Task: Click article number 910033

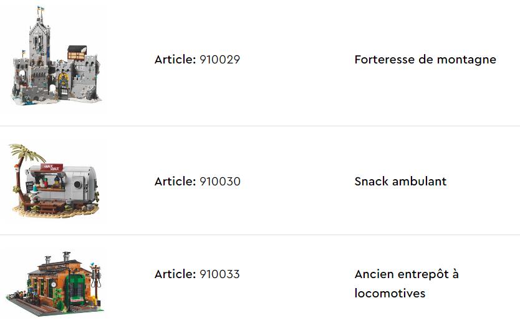Action: 219,274
